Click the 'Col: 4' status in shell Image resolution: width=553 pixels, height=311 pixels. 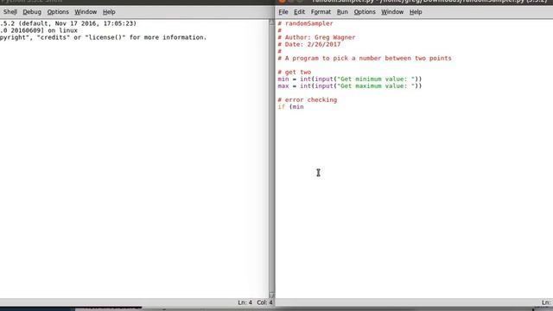click(264, 302)
